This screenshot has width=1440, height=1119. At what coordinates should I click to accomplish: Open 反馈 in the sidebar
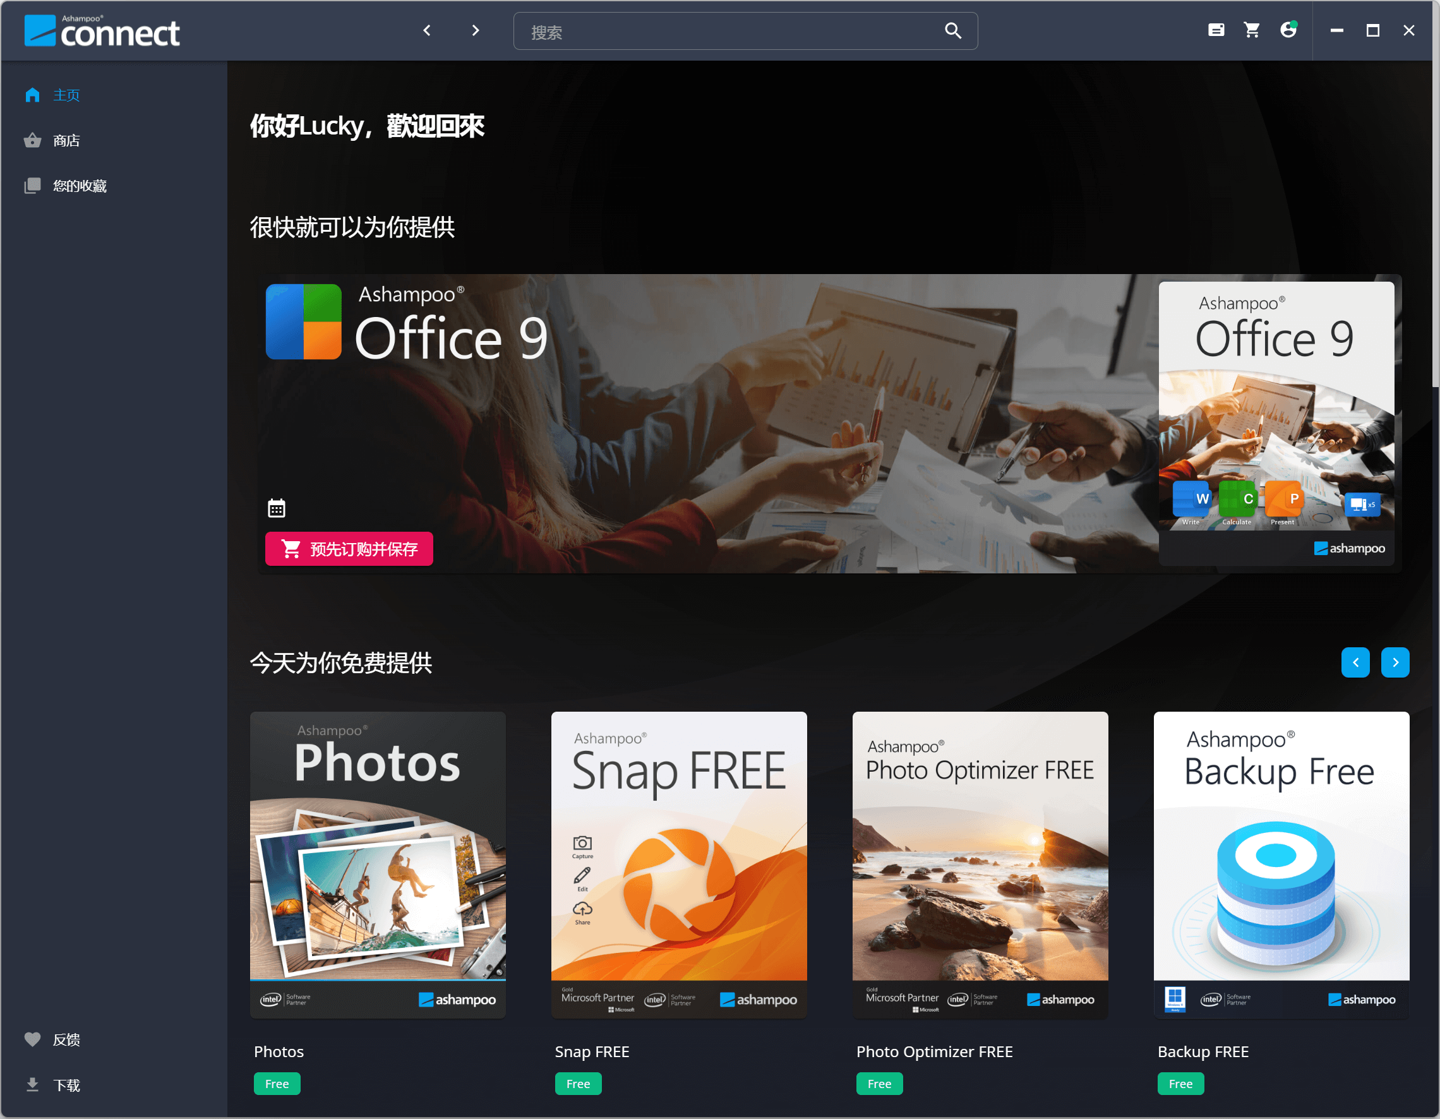pos(66,1039)
